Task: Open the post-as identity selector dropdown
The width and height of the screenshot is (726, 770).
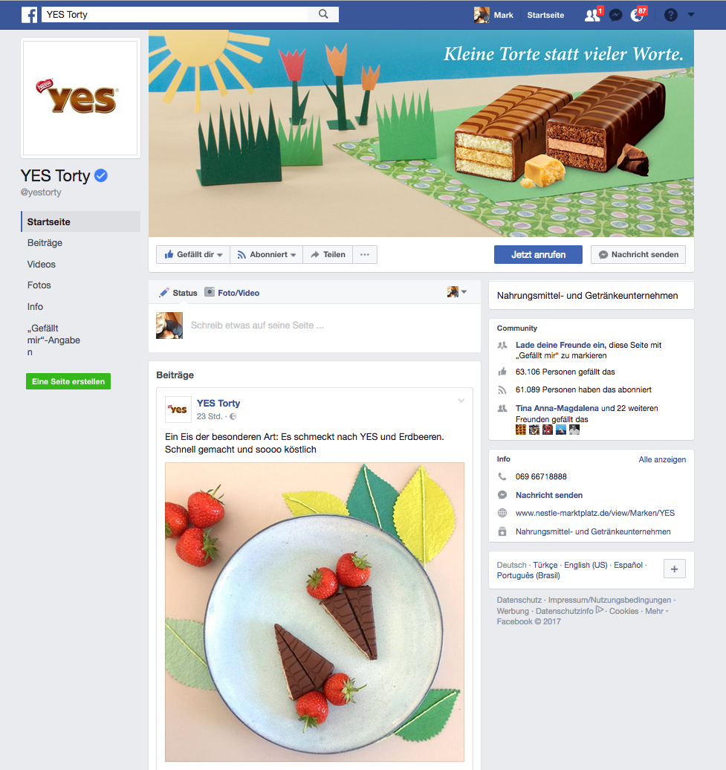Action: coord(457,292)
